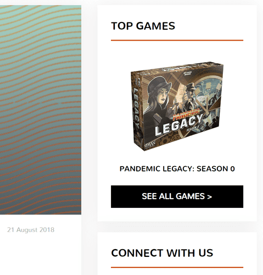Click the CONNECT WITH US heading
Viewport: 263px width, 275px height.
click(162, 253)
